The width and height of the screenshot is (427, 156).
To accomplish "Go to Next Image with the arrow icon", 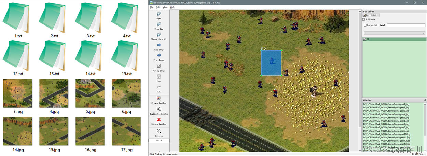I will pyautogui.click(x=159, y=45).
